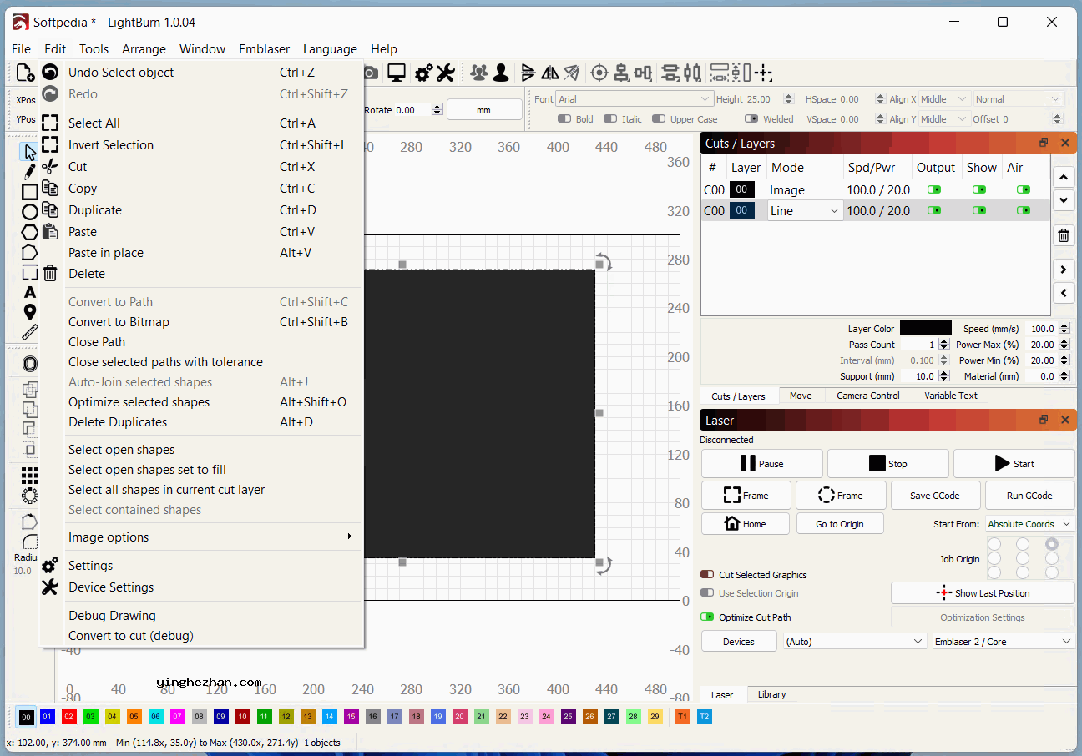
Task: Open the Font dropdown showing Arial
Action: (x=635, y=99)
